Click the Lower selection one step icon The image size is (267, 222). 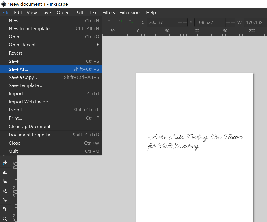point(120,22)
